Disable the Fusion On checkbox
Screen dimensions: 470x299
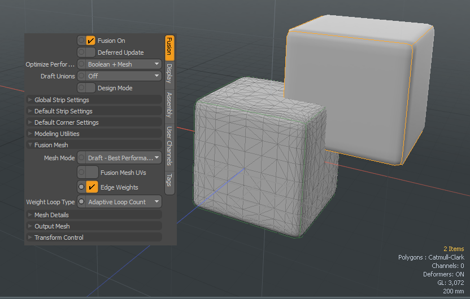[x=91, y=41]
